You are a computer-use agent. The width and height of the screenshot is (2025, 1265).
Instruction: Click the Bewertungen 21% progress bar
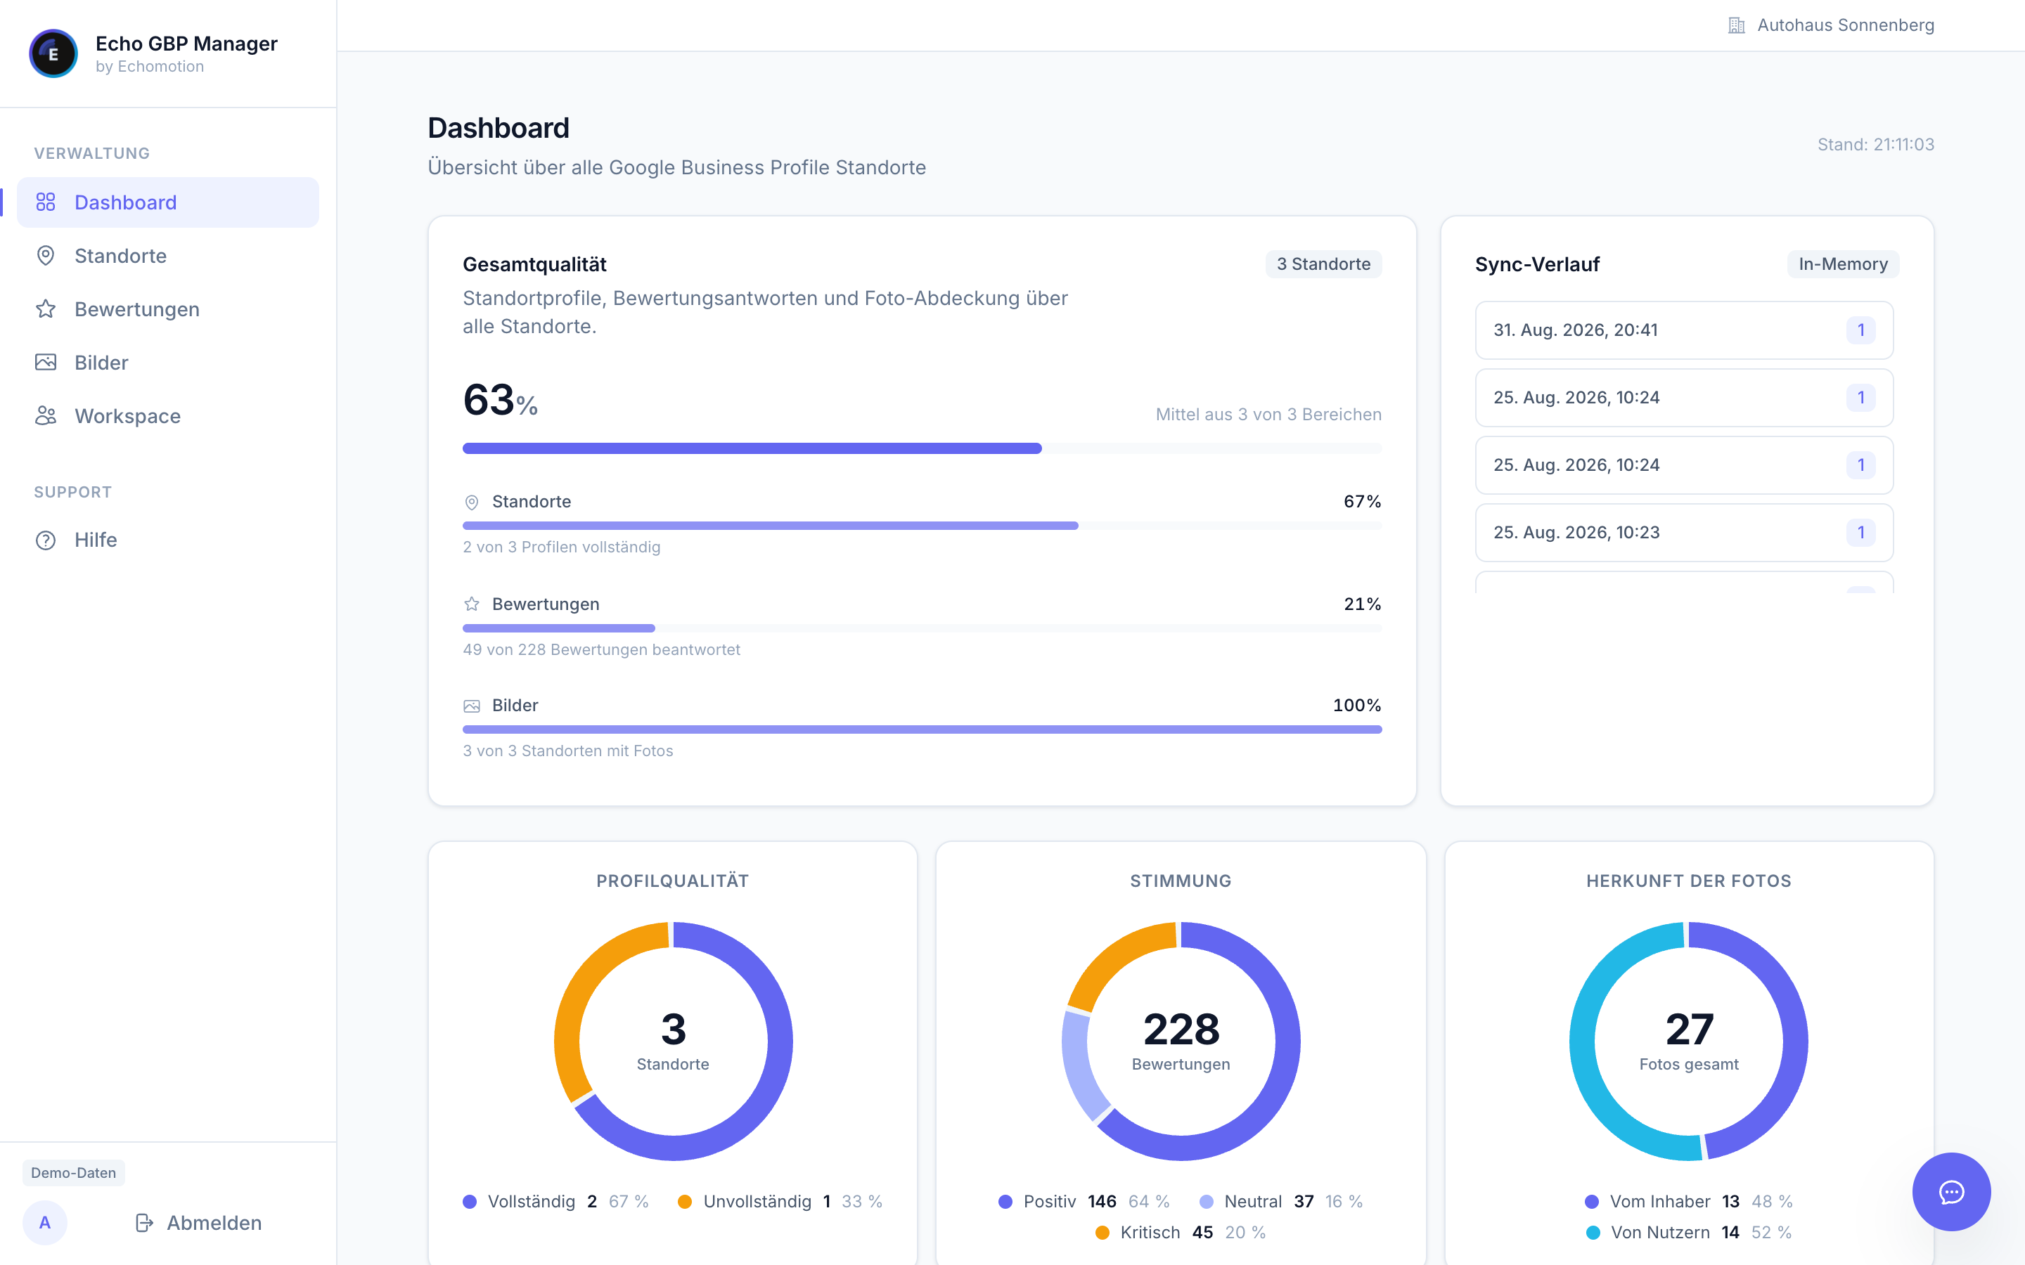922,628
